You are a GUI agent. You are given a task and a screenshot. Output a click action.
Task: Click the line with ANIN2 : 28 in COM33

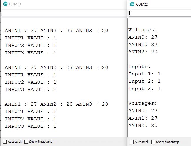(57, 104)
